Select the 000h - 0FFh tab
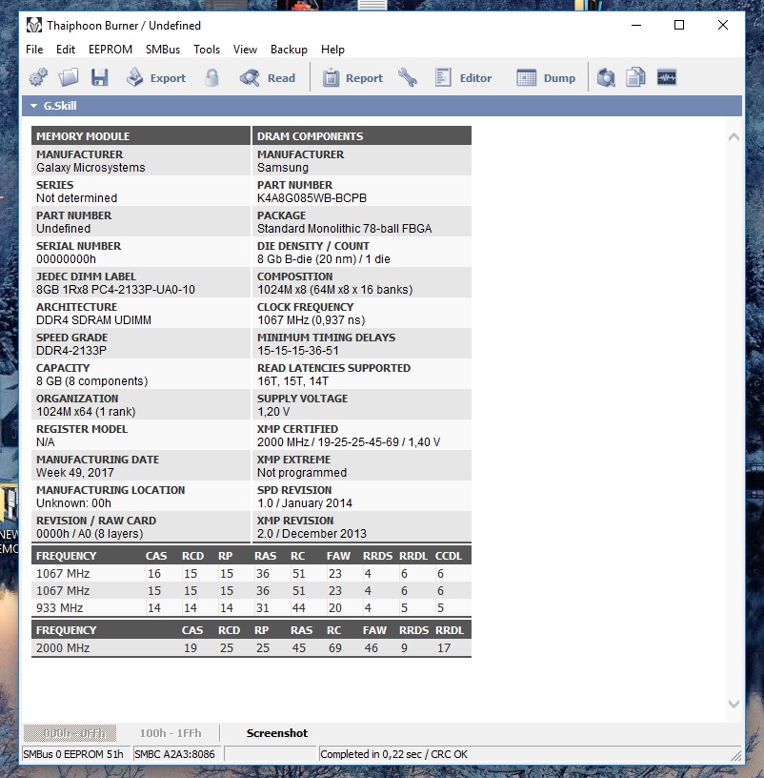Viewport: 764px width, 778px height. point(70,733)
